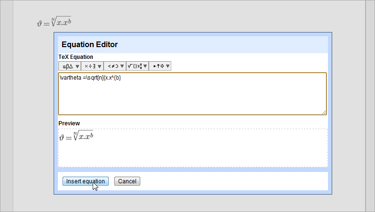
Task: Click the Preview section label
Action: 69,123
